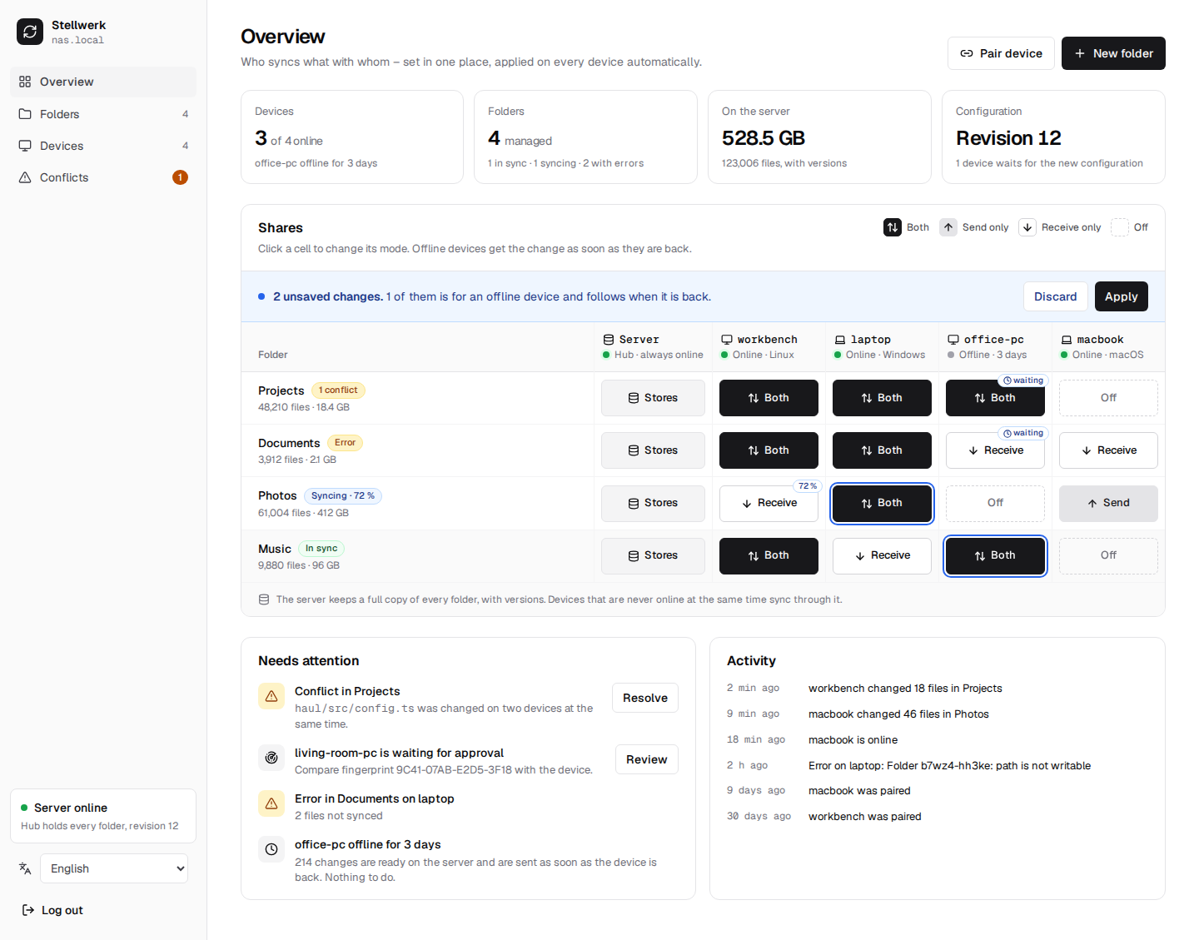Create a New folder
The height and width of the screenshot is (940, 1199).
click(x=1113, y=53)
